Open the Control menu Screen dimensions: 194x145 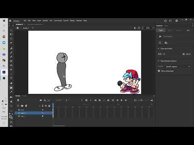click(x=66, y=21)
